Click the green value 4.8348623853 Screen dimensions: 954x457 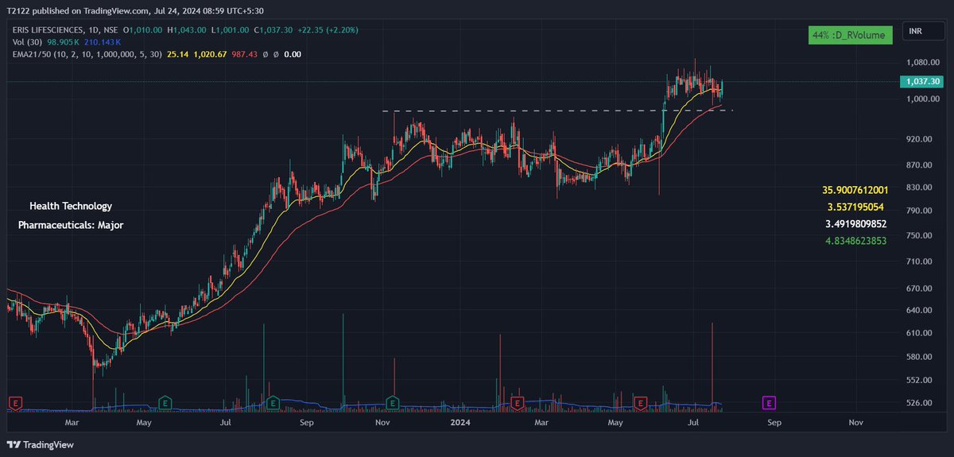pos(856,240)
